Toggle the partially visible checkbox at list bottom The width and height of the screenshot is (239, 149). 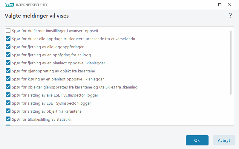[8, 125]
